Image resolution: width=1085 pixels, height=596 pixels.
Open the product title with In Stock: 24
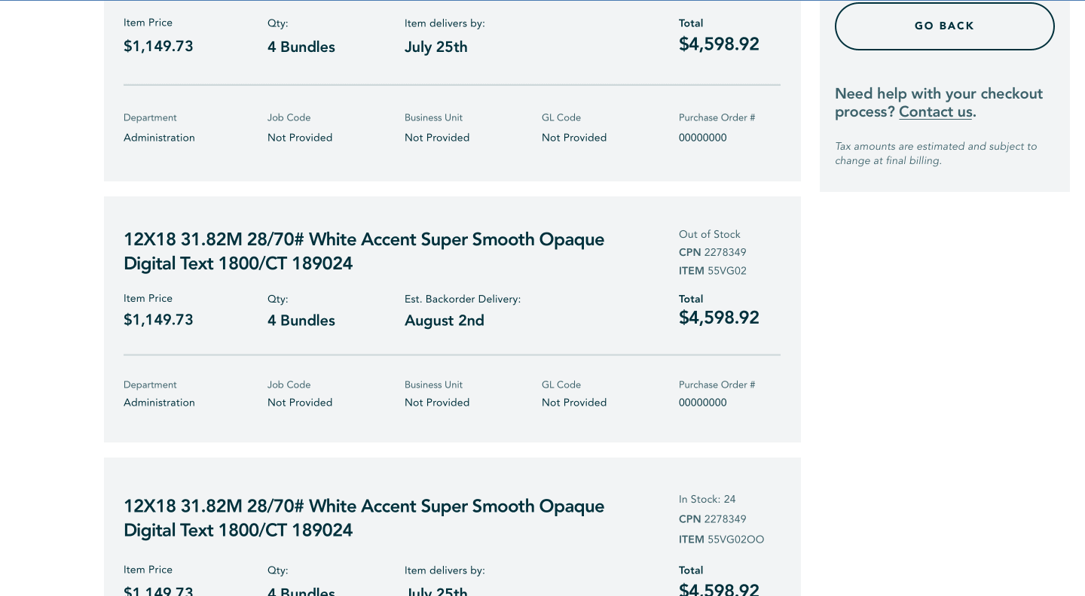(364, 518)
